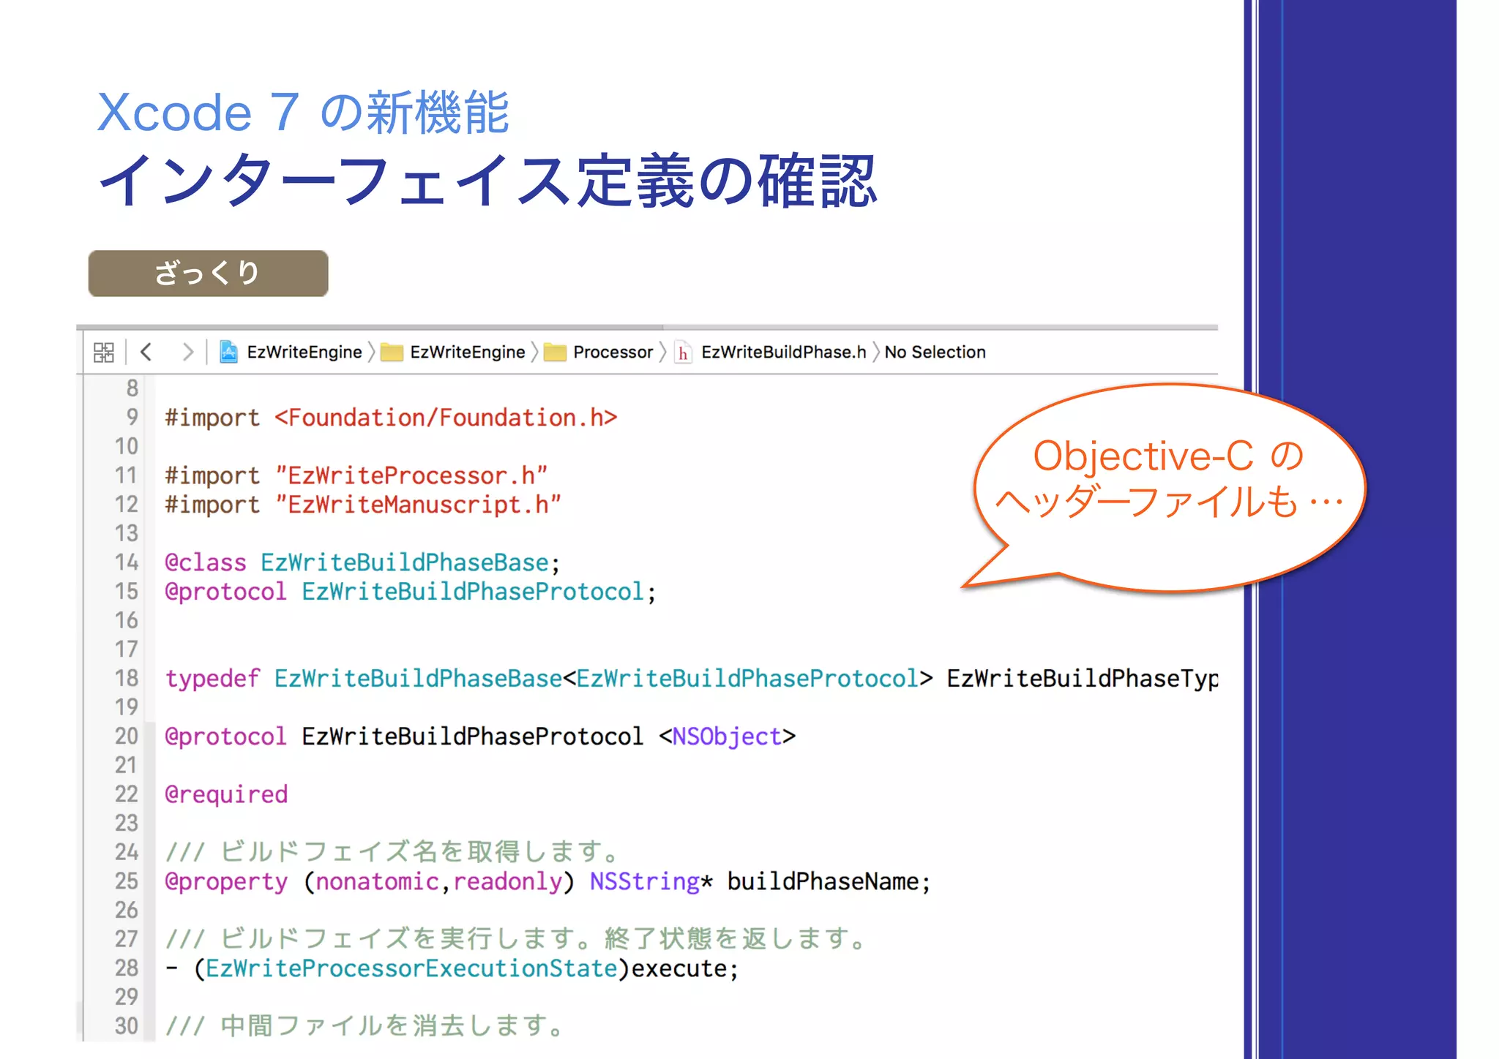The height and width of the screenshot is (1059, 1499).
Task: Open the Processor breadcrumb menu
Action: click(613, 353)
